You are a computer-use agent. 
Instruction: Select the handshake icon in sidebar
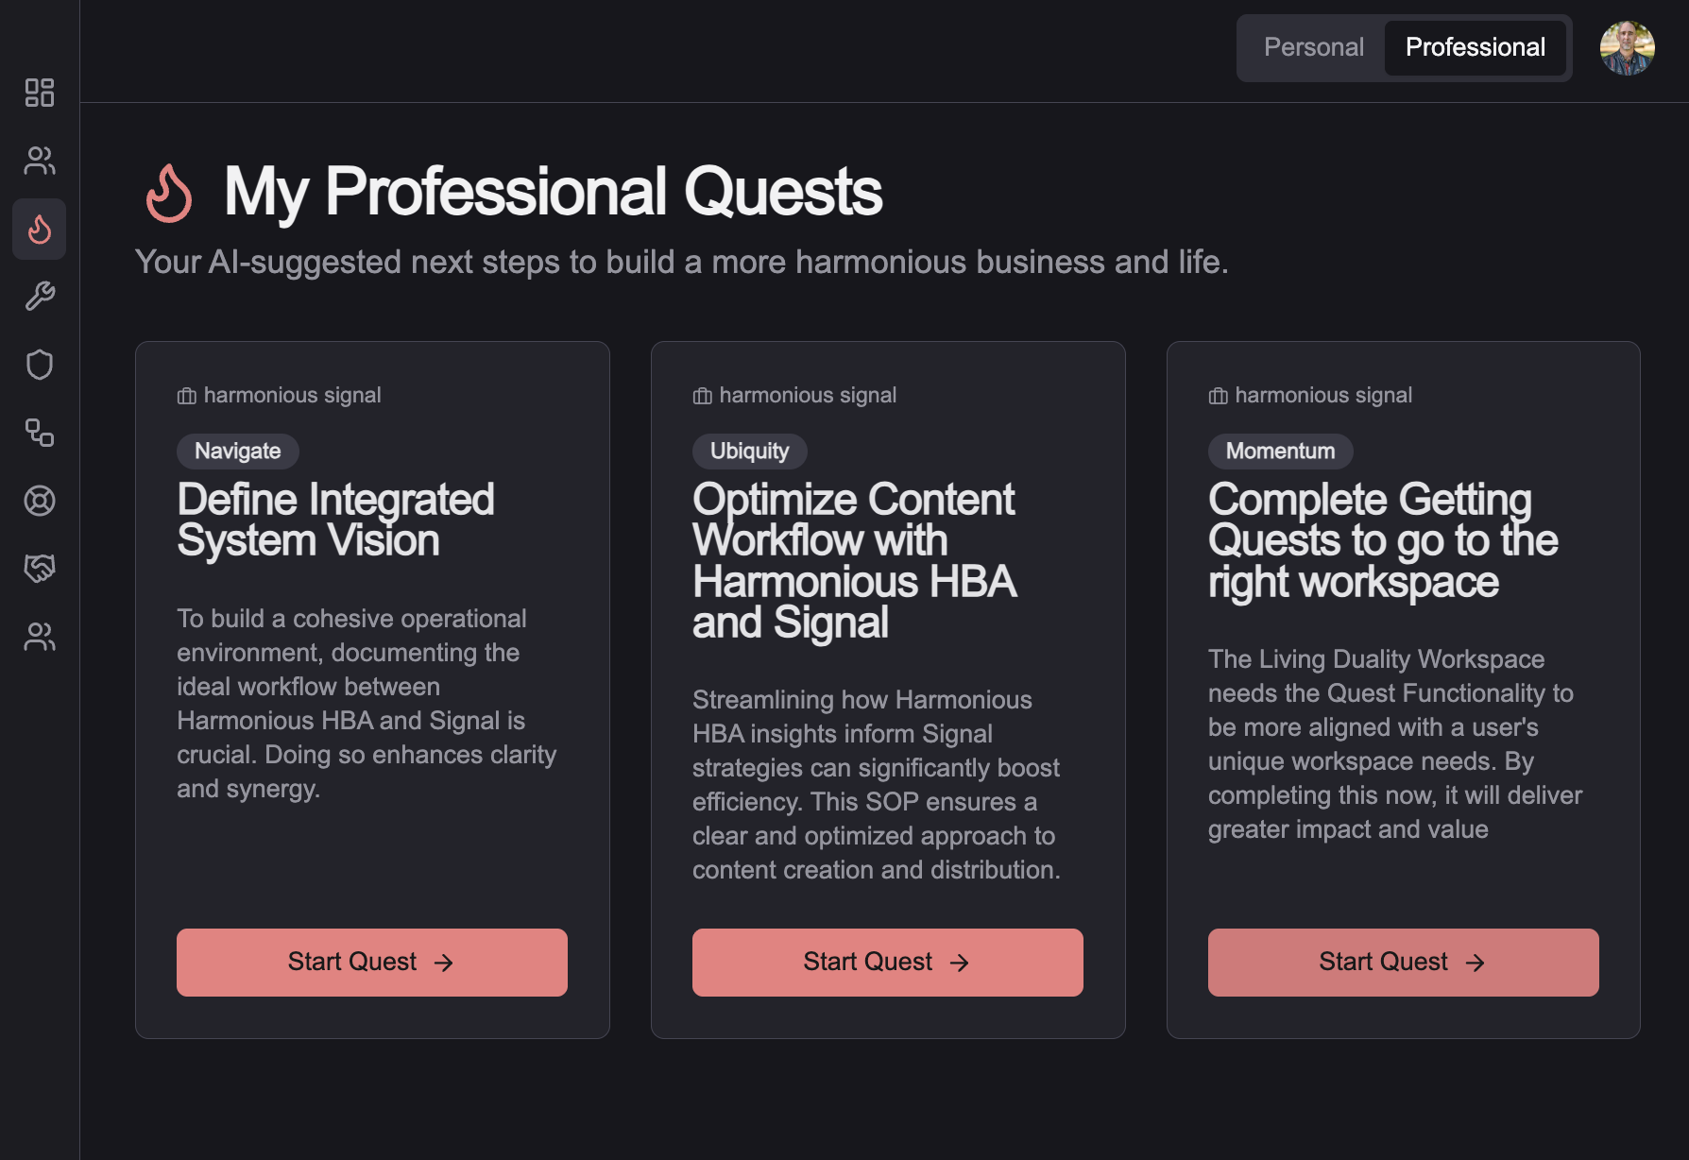point(39,569)
